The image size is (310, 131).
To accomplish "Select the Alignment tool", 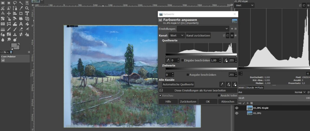I will pyautogui.click(x=15, y=13).
